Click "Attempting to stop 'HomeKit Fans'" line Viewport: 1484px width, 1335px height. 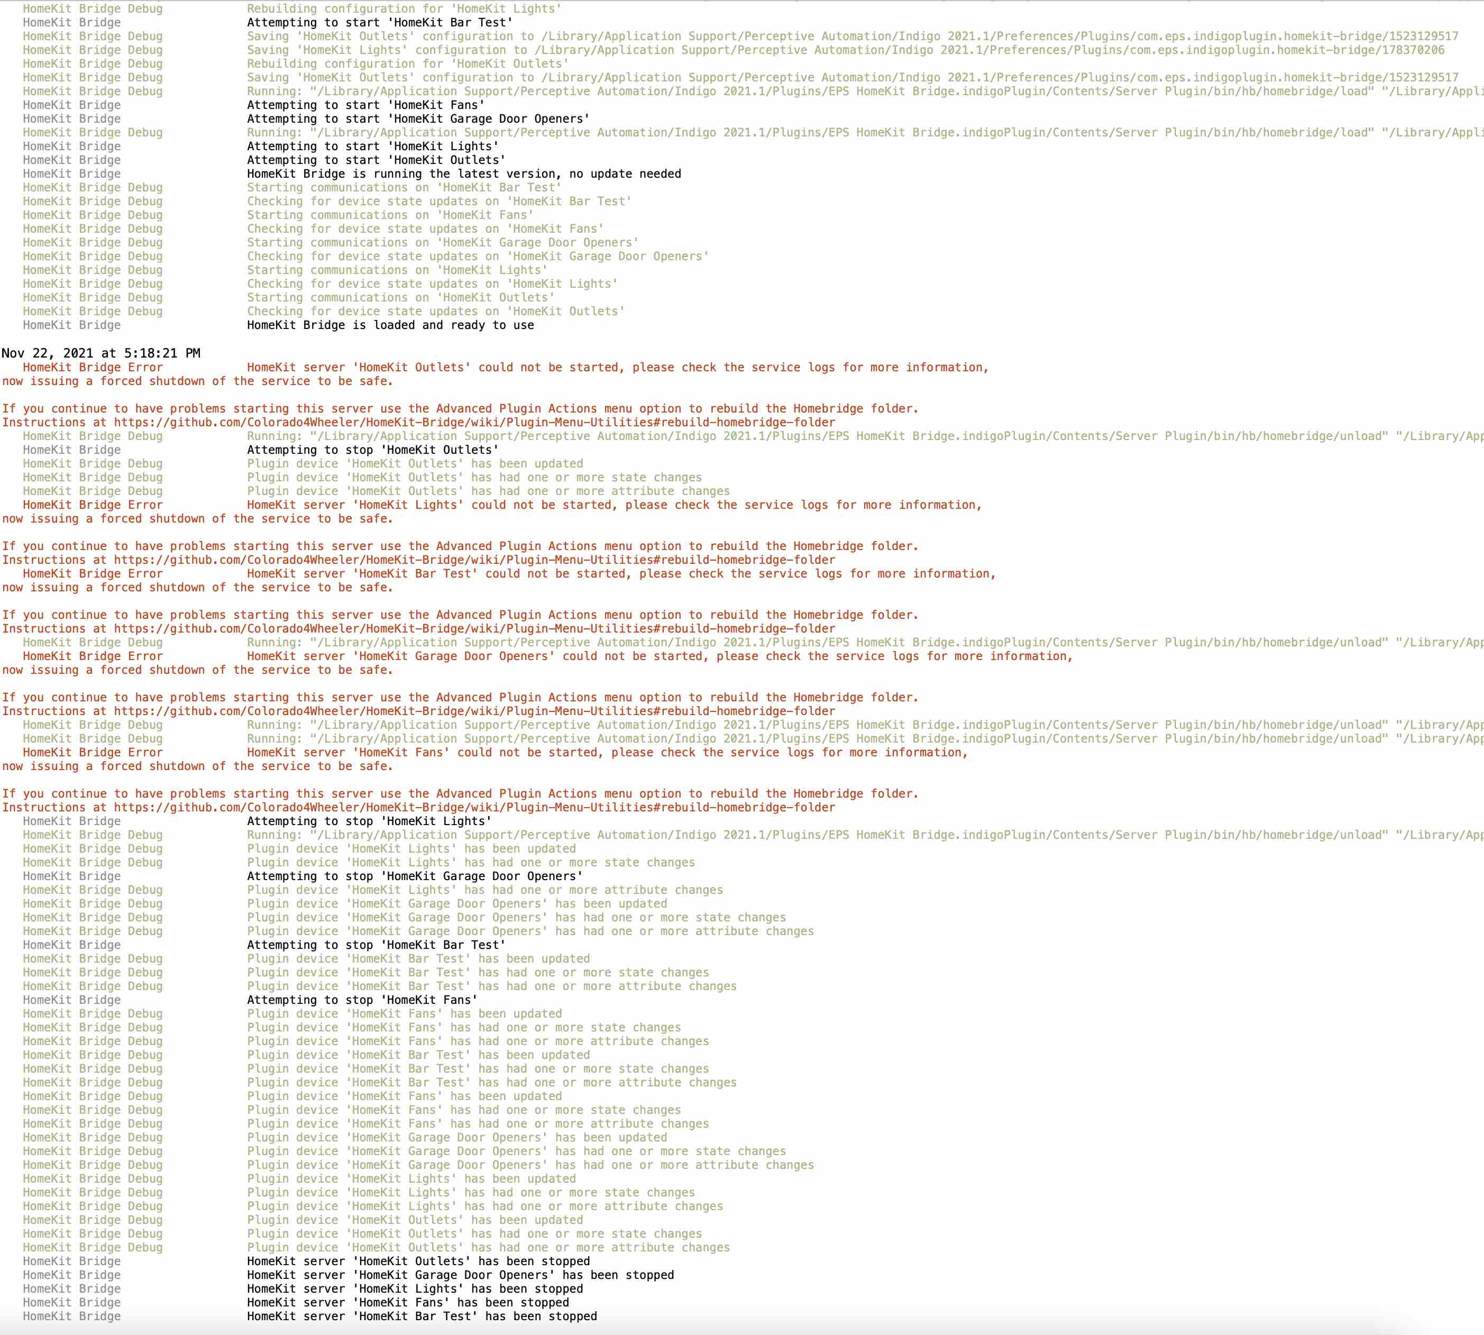[x=362, y=1000]
